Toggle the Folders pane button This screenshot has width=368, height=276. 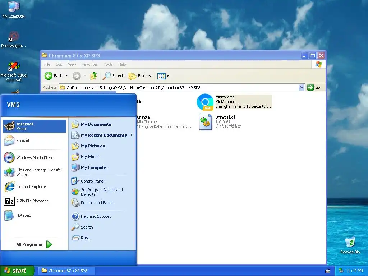pyautogui.click(x=140, y=76)
